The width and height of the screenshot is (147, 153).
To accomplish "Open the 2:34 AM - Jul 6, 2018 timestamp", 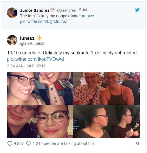I will click(26, 66).
